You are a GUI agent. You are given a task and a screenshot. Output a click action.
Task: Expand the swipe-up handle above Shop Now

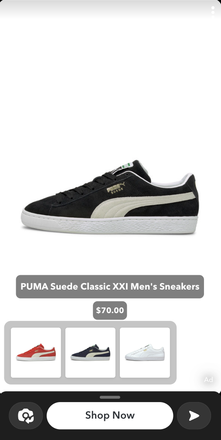(110, 397)
